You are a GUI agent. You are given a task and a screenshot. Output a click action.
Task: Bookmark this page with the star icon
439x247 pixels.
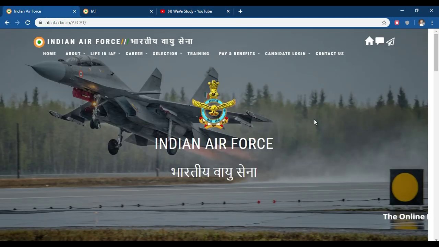click(384, 23)
